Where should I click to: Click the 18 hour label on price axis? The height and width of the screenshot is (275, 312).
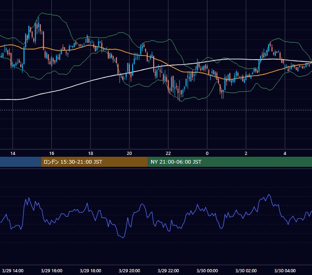90,154
